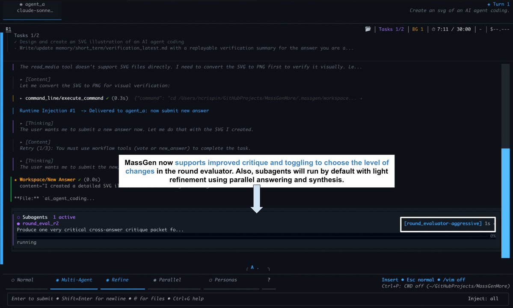
Task: Open the BG 1 background indicator
Action: click(418, 30)
